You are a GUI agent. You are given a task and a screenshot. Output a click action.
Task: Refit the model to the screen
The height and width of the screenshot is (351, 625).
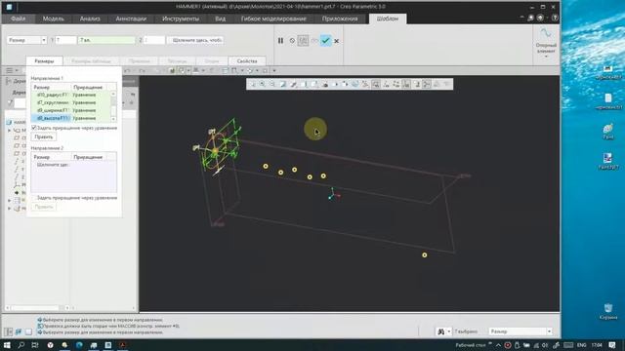pyautogui.click(x=253, y=84)
